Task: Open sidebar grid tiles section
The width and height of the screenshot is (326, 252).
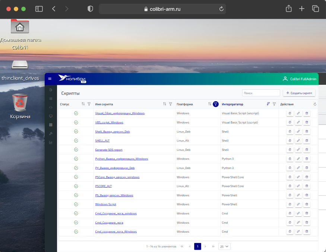Action: point(51,125)
